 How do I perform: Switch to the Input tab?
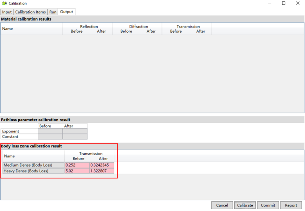point(7,12)
